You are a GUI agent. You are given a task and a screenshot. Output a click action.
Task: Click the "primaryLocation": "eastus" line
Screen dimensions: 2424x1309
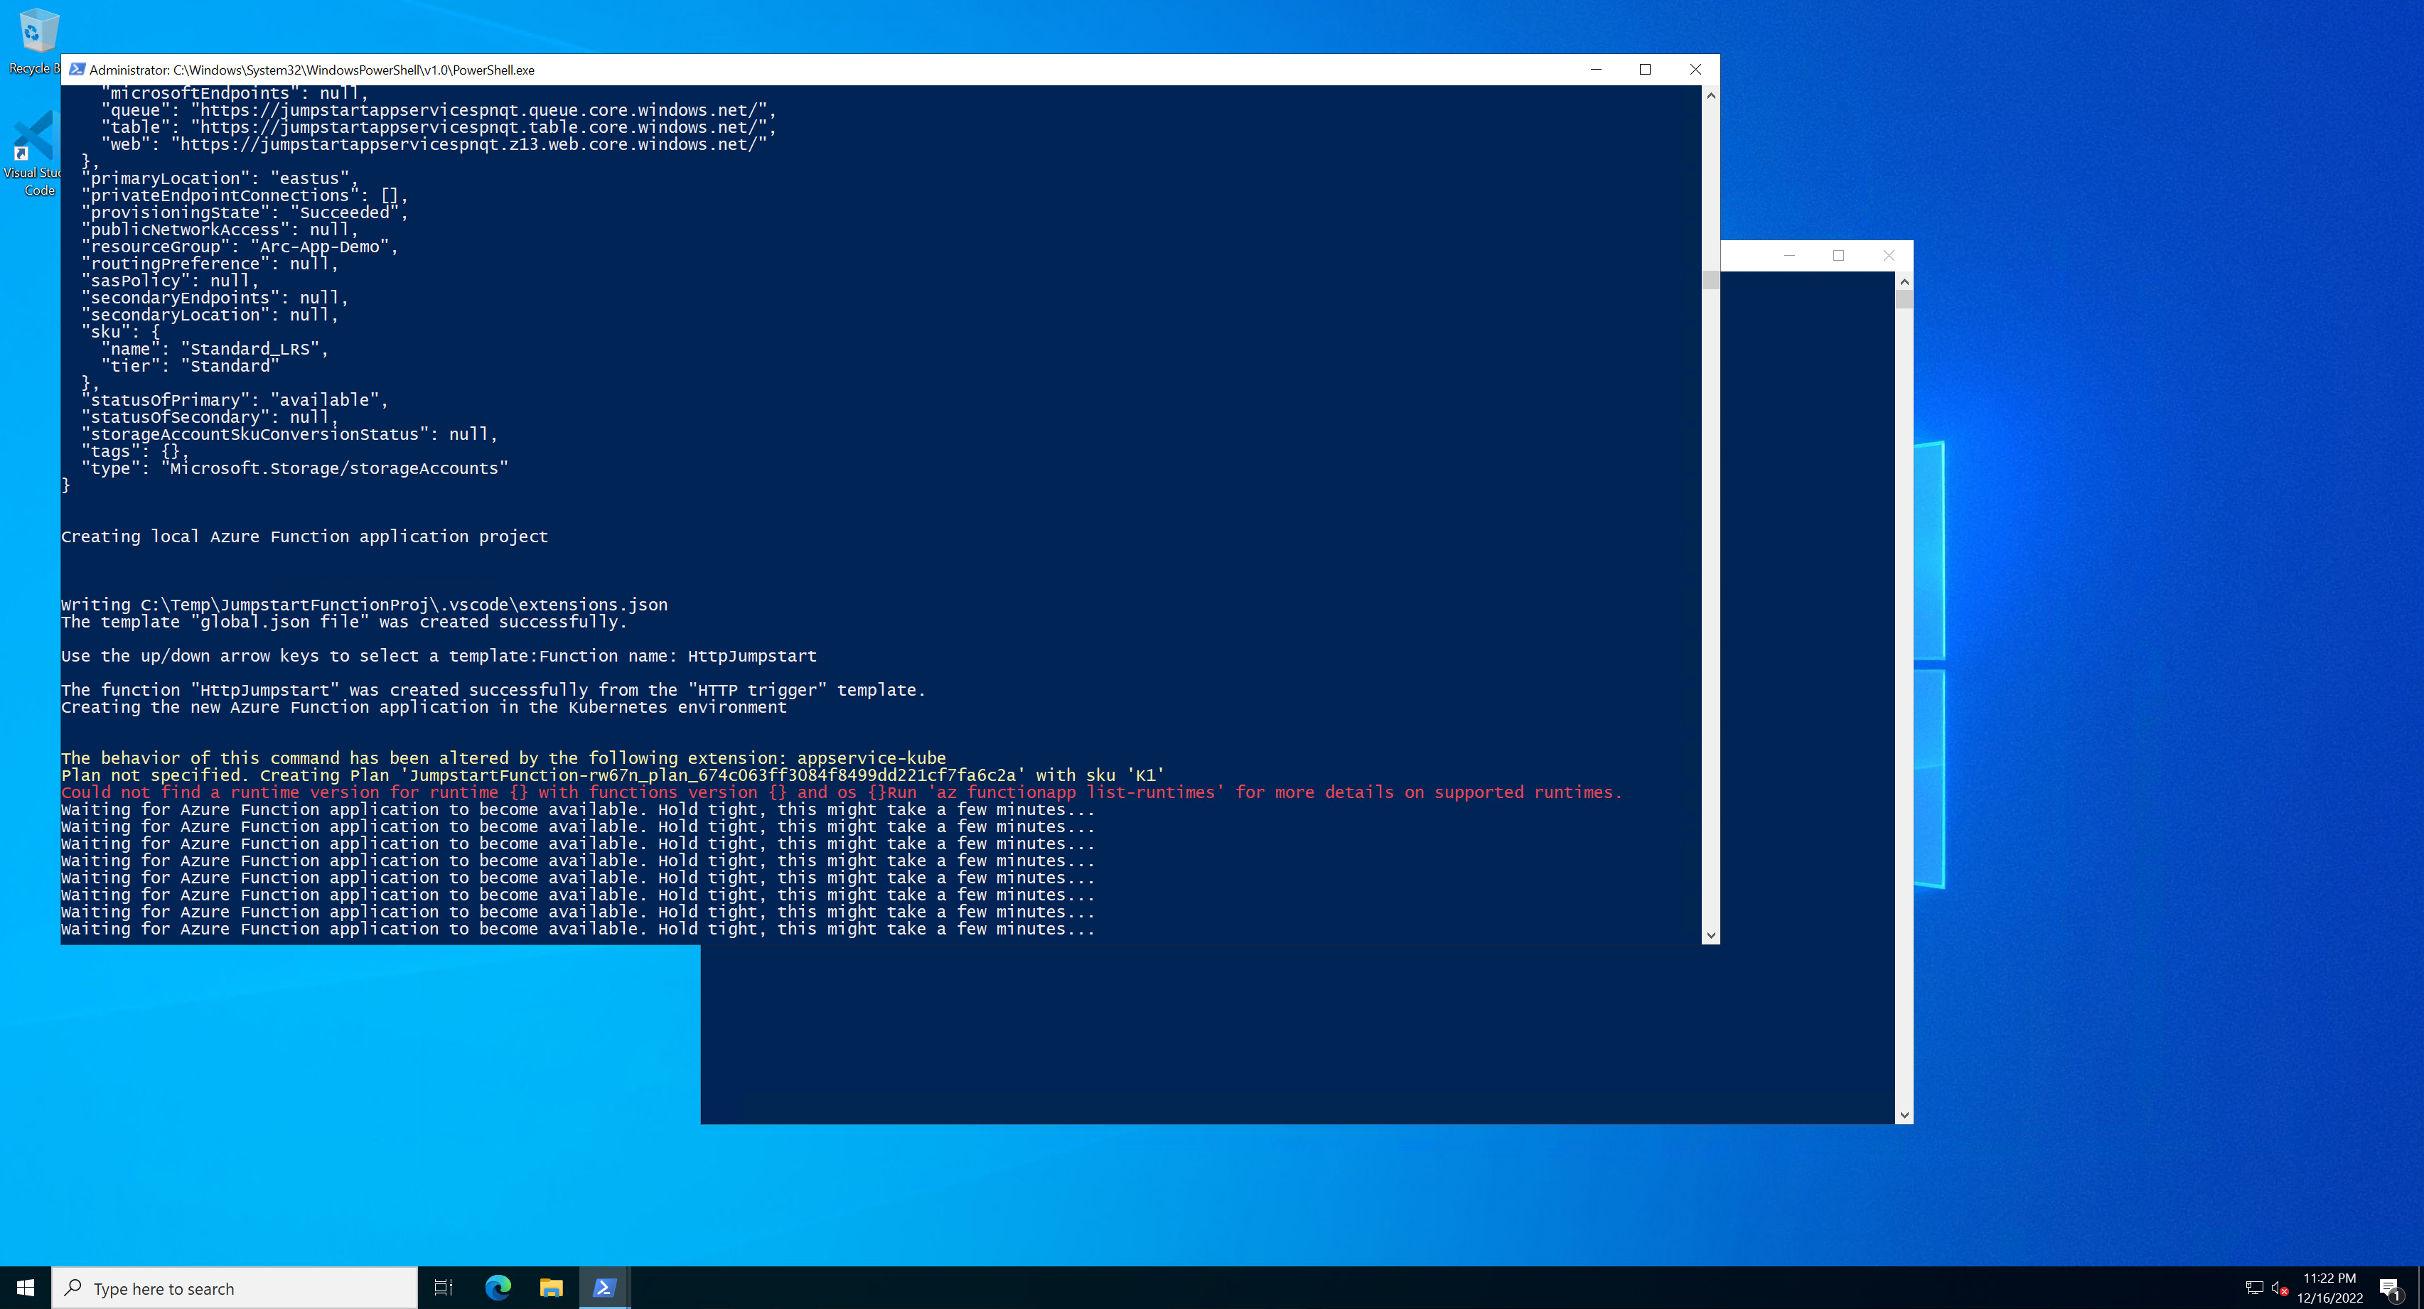click(x=220, y=179)
